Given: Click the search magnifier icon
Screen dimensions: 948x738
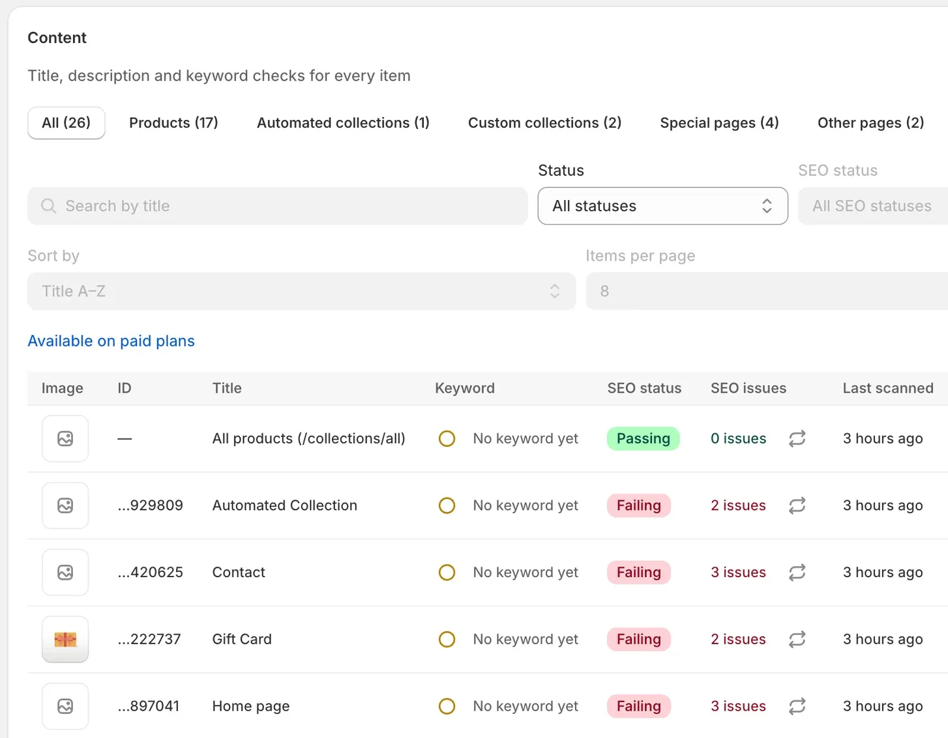Looking at the screenshot, I should coord(49,206).
